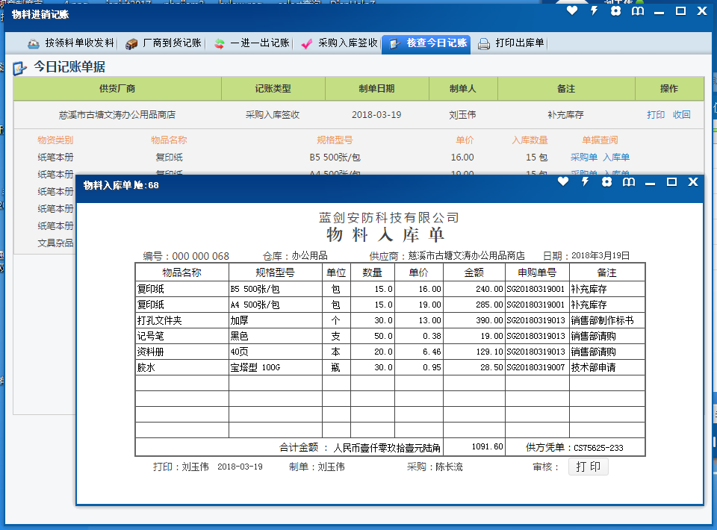Screen dimensions: 717x530
Task: Click gear icon in 物料入库单 dialog title
Action: pyautogui.click(x=606, y=182)
